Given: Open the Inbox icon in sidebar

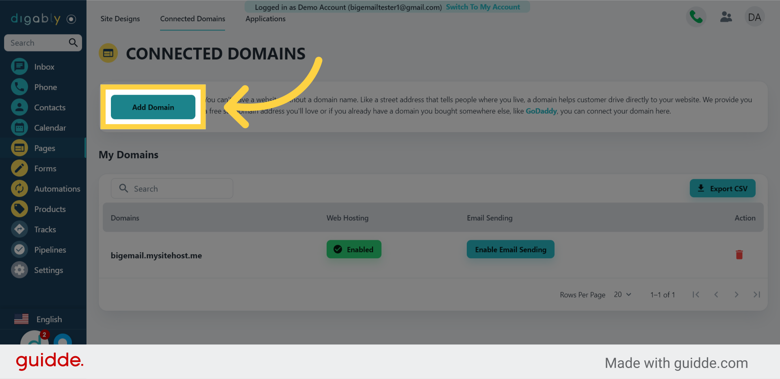Looking at the screenshot, I should 19,67.
